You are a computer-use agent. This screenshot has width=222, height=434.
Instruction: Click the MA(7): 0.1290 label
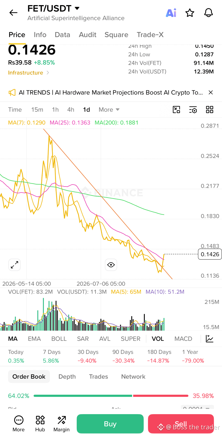tap(27, 123)
